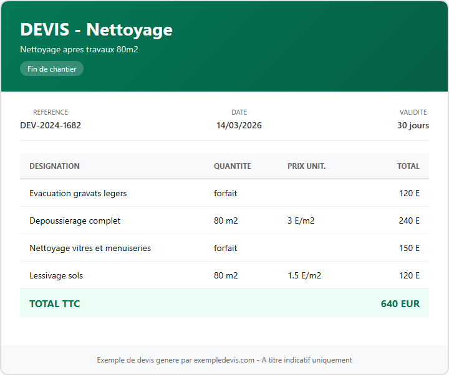Select the "Fin de chantier" badge
The width and height of the screenshot is (449, 375).
point(52,69)
